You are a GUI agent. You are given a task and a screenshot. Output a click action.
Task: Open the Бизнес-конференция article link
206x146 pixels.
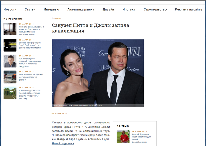[x=29, y=46]
